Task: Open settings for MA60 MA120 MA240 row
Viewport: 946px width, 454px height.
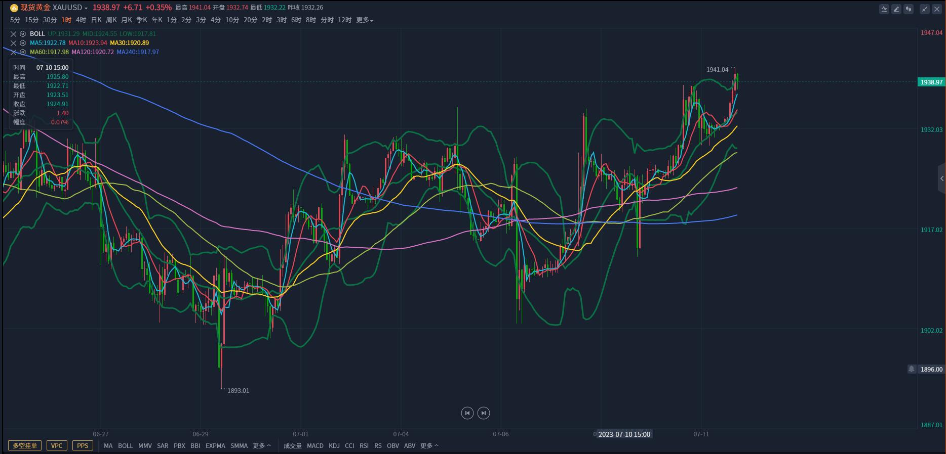Action: coord(23,52)
